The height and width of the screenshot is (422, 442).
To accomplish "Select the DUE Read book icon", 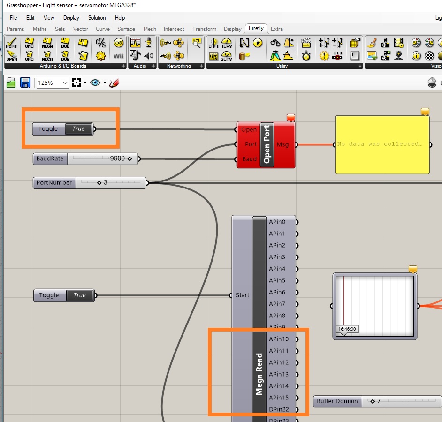I will pos(65,43).
